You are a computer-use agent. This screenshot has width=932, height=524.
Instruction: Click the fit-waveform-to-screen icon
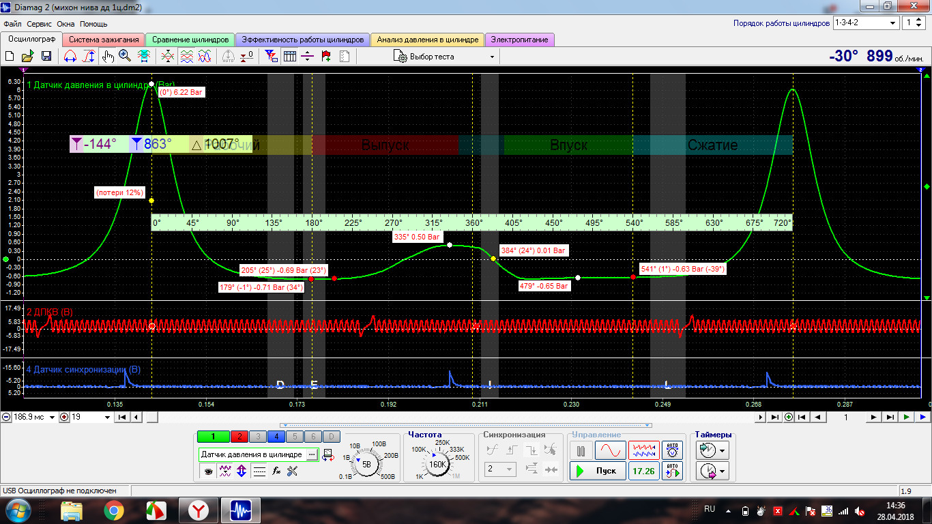coord(144,57)
